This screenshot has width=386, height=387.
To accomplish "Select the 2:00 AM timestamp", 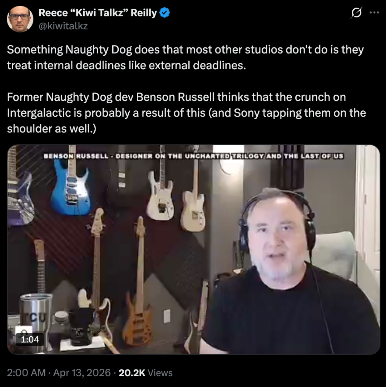I will coord(26,373).
